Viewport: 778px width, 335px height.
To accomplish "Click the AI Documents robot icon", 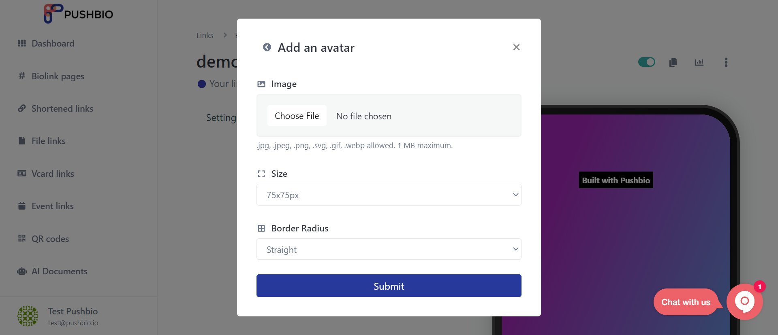I will coord(22,271).
